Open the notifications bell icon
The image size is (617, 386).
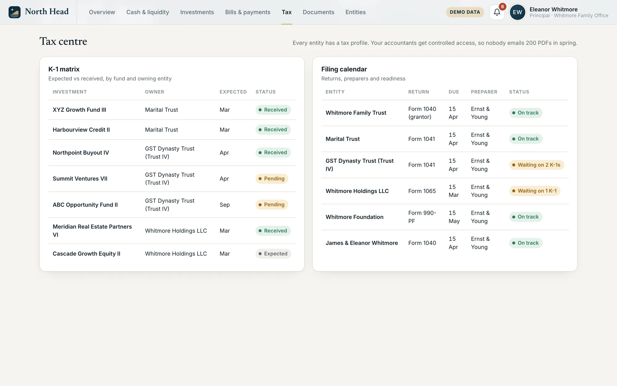(x=497, y=12)
